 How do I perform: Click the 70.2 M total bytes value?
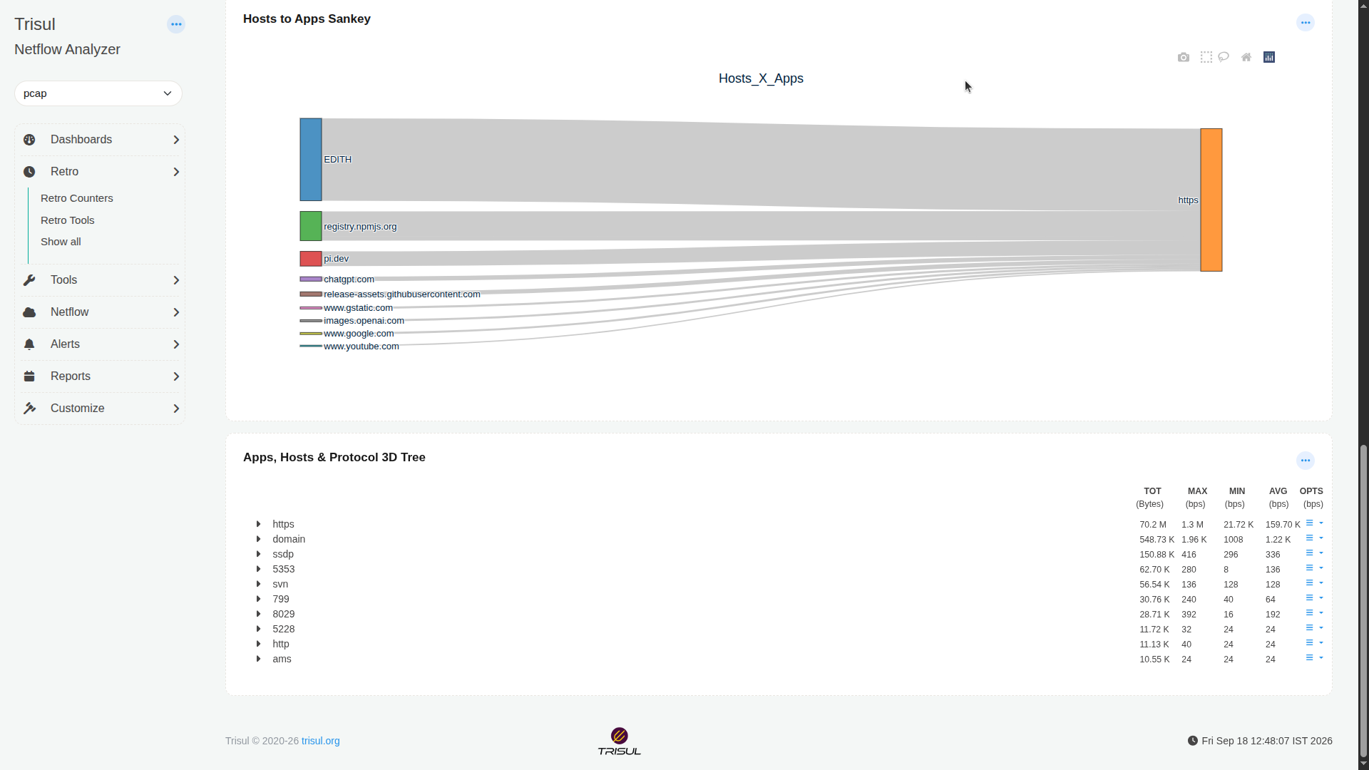click(1153, 525)
